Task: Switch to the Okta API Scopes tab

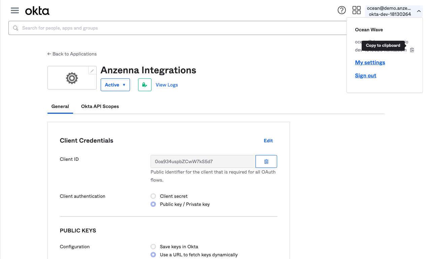Action: 100,106
